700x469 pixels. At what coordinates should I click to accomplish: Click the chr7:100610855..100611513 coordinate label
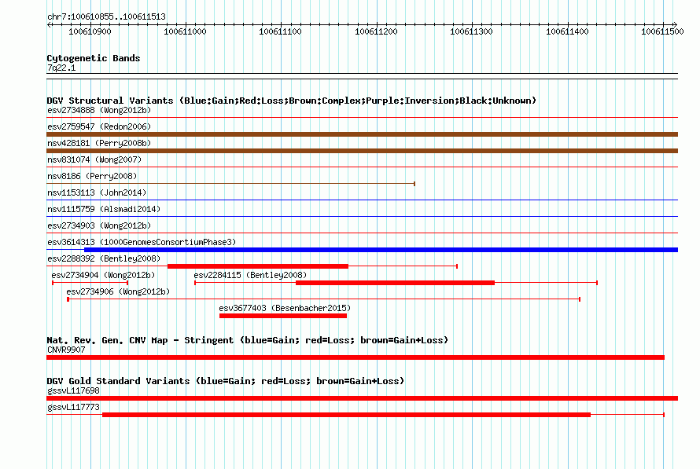[x=106, y=16]
